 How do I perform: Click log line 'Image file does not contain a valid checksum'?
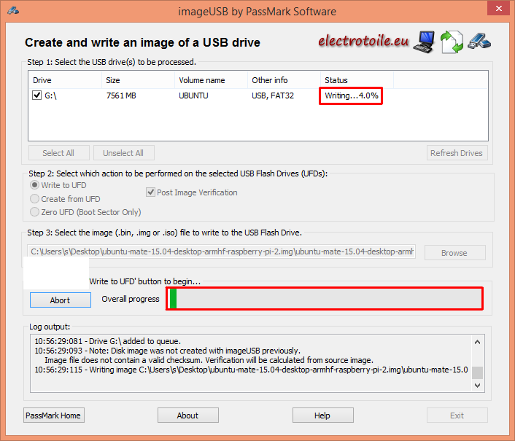coord(209,360)
